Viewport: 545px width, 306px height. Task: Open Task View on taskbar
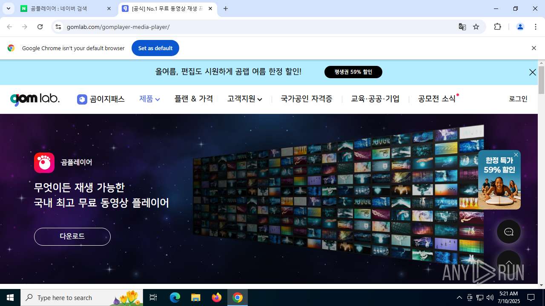(x=153, y=297)
